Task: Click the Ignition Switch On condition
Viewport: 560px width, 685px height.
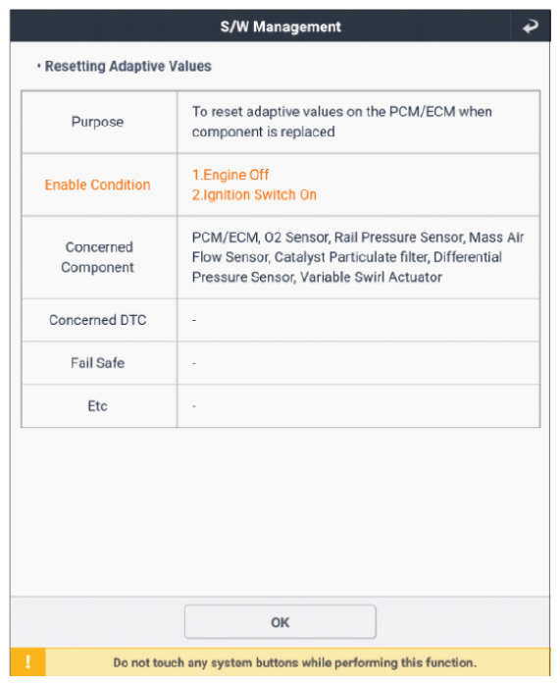Action: [254, 195]
